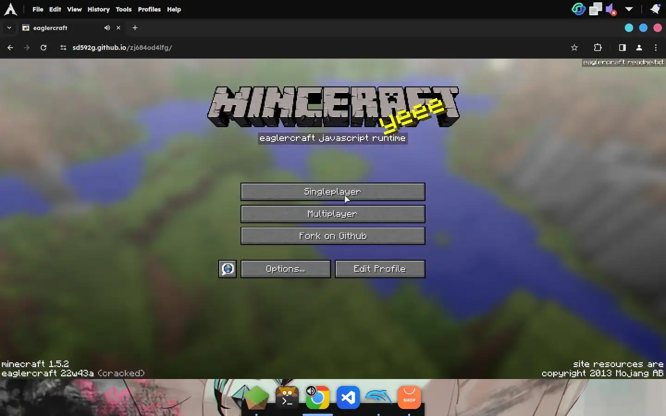Open Chrome from the dock
The height and width of the screenshot is (416, 666).
coord(317,397)
